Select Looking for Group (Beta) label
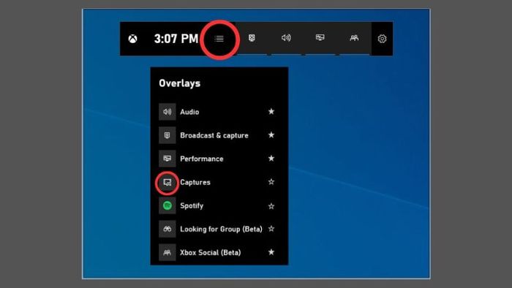The height and width of the screenshot is (288, 512). [221, 230]
